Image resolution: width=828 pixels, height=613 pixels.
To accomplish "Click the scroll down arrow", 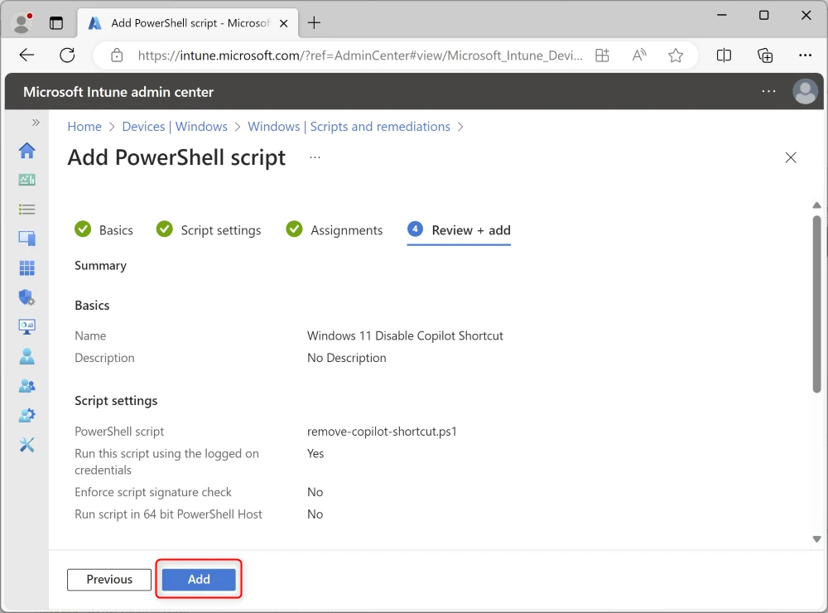I will [817, 539].
